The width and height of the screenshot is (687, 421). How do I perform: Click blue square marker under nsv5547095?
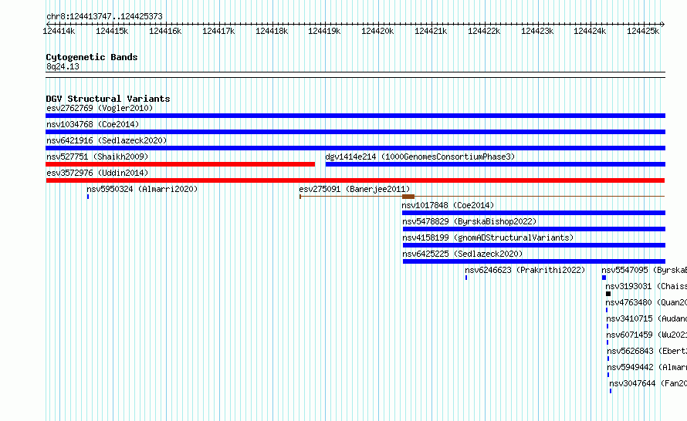604,278
